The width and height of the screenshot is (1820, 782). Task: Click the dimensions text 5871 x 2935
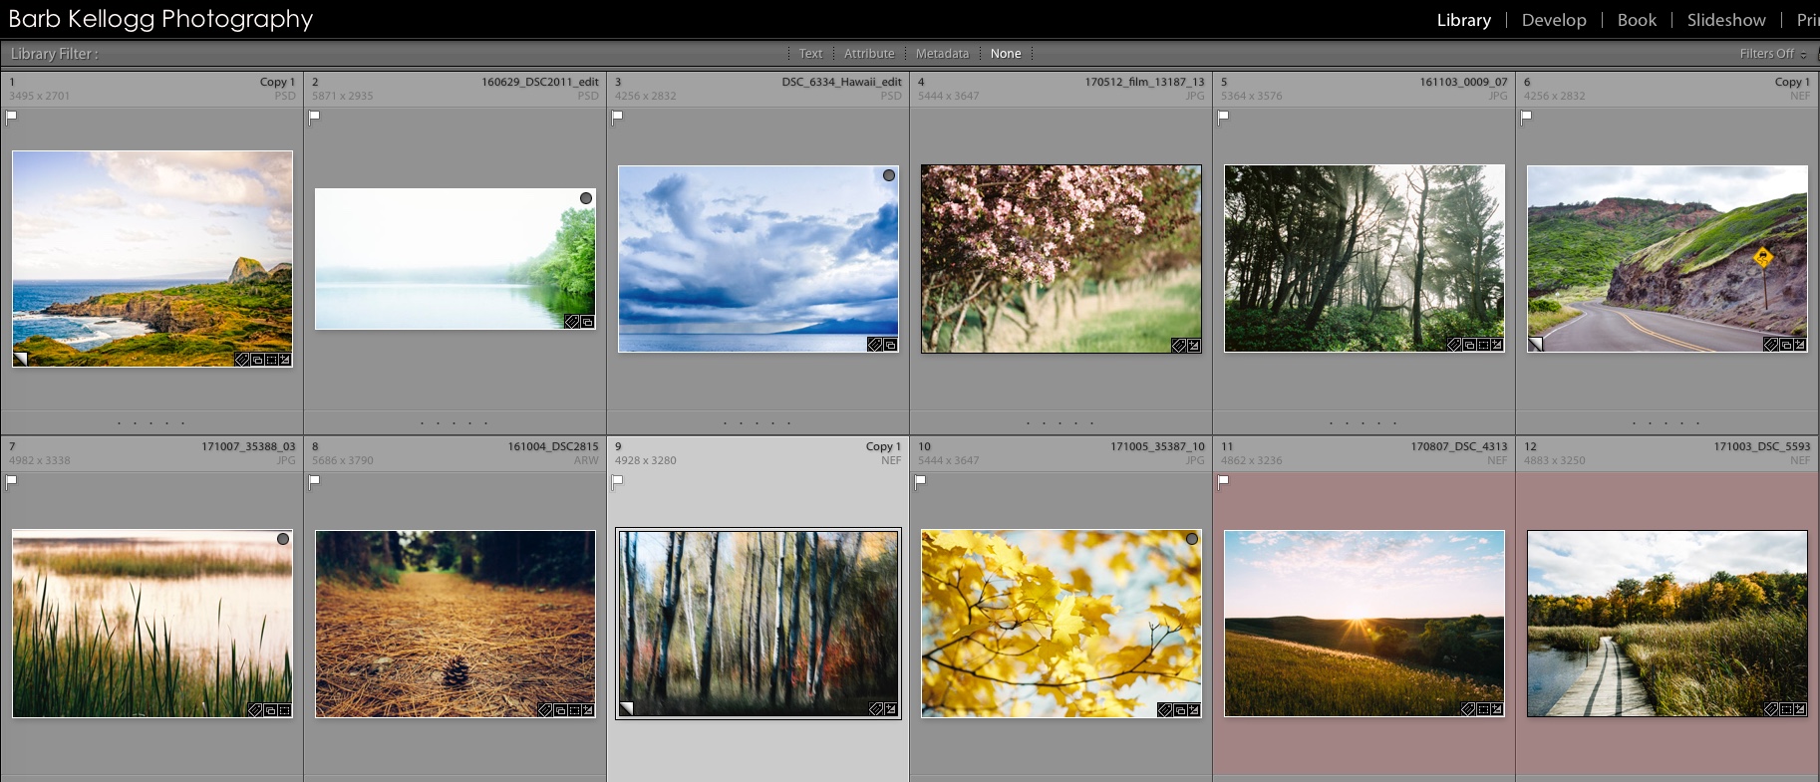tap(343, 96)
